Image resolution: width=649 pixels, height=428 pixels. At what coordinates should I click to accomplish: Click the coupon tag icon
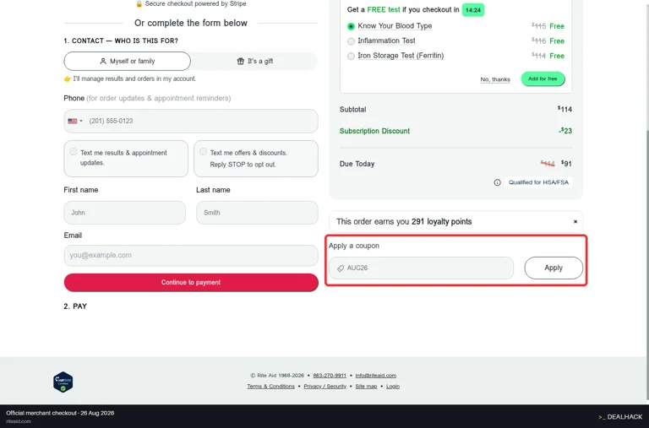(341, 268)
